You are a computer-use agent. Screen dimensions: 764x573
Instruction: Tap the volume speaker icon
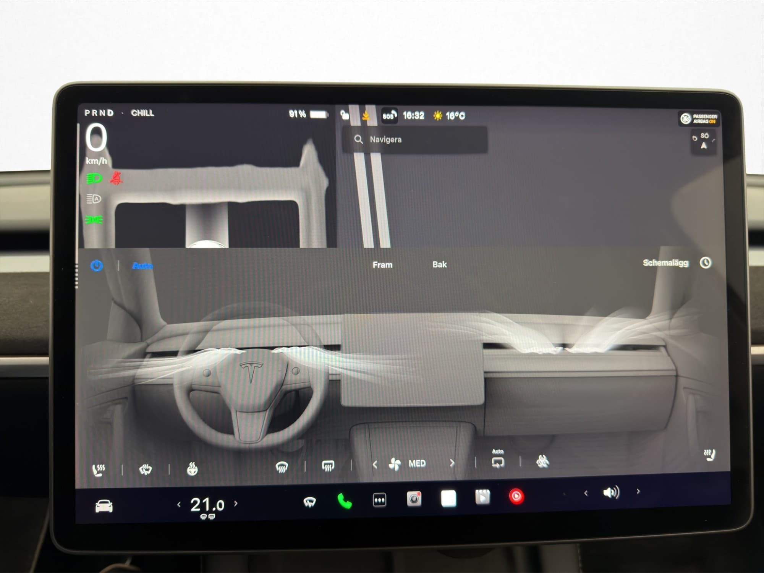click(x=611, y=492)
